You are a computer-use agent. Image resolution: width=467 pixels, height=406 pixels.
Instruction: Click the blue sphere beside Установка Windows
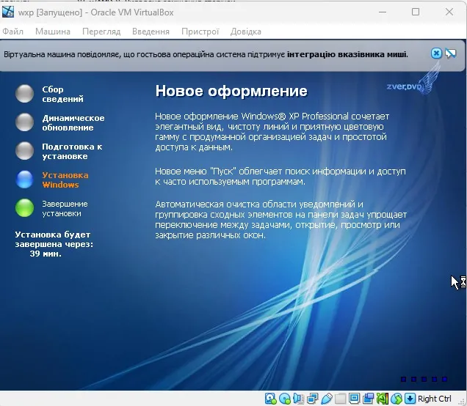pos(24,180)
